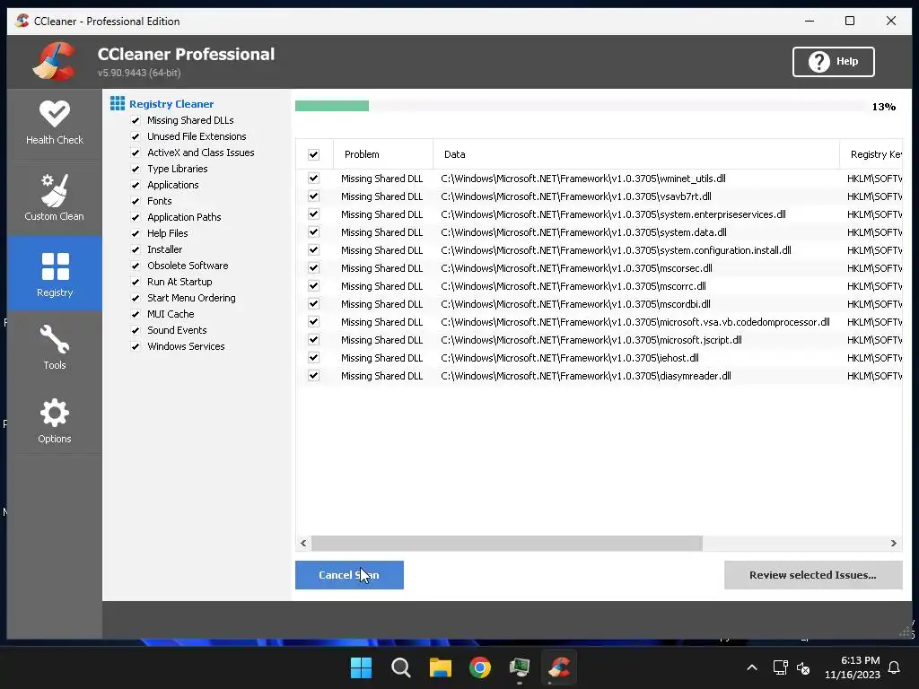This screenshot has height=689, width=919.
Task: Uncheck the Sound Events option
Action: point(136,330)
